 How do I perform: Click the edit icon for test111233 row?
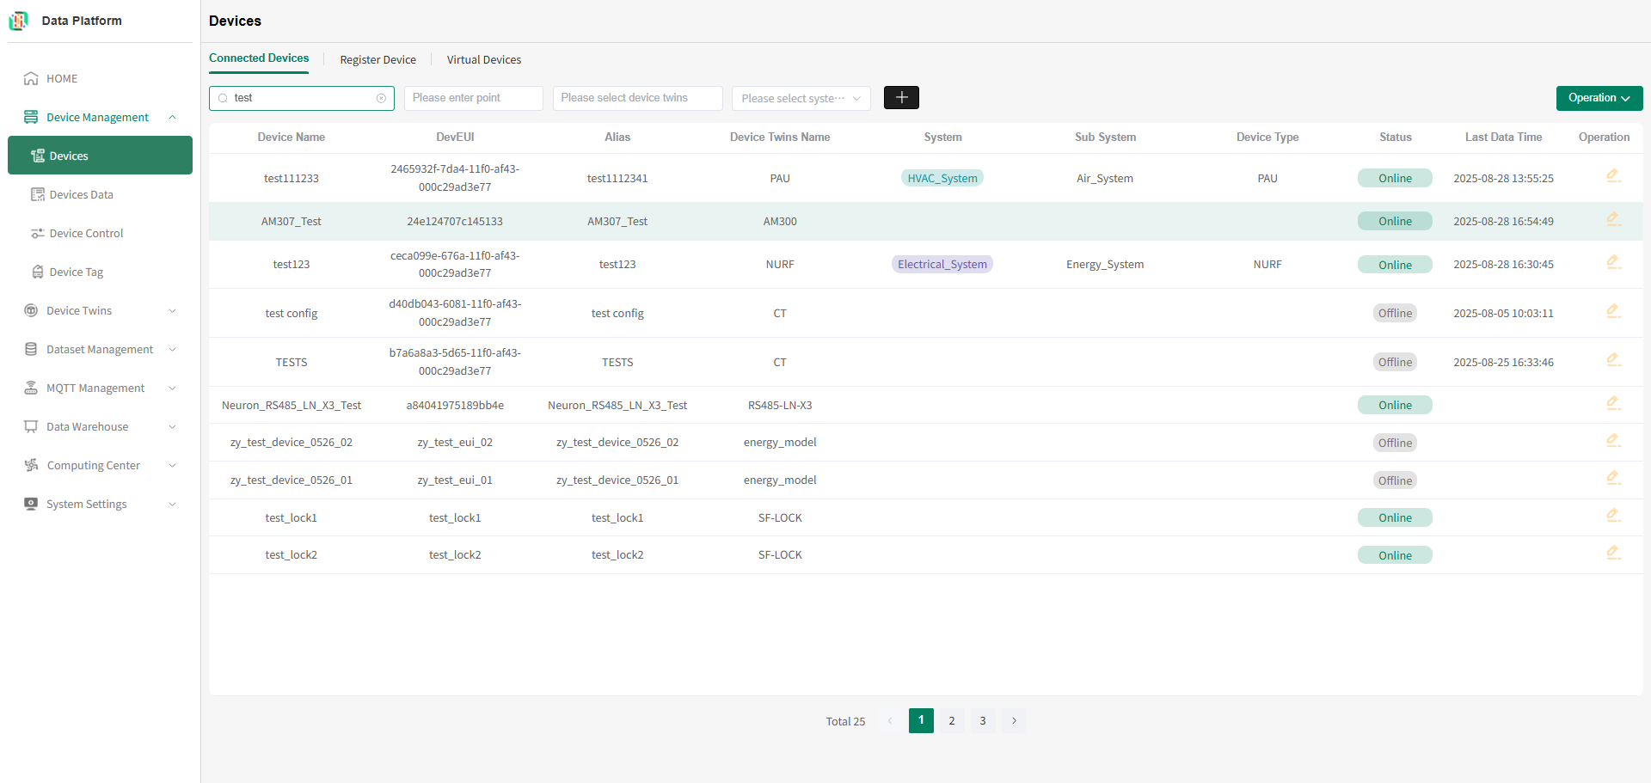[x=1613, y=176]
